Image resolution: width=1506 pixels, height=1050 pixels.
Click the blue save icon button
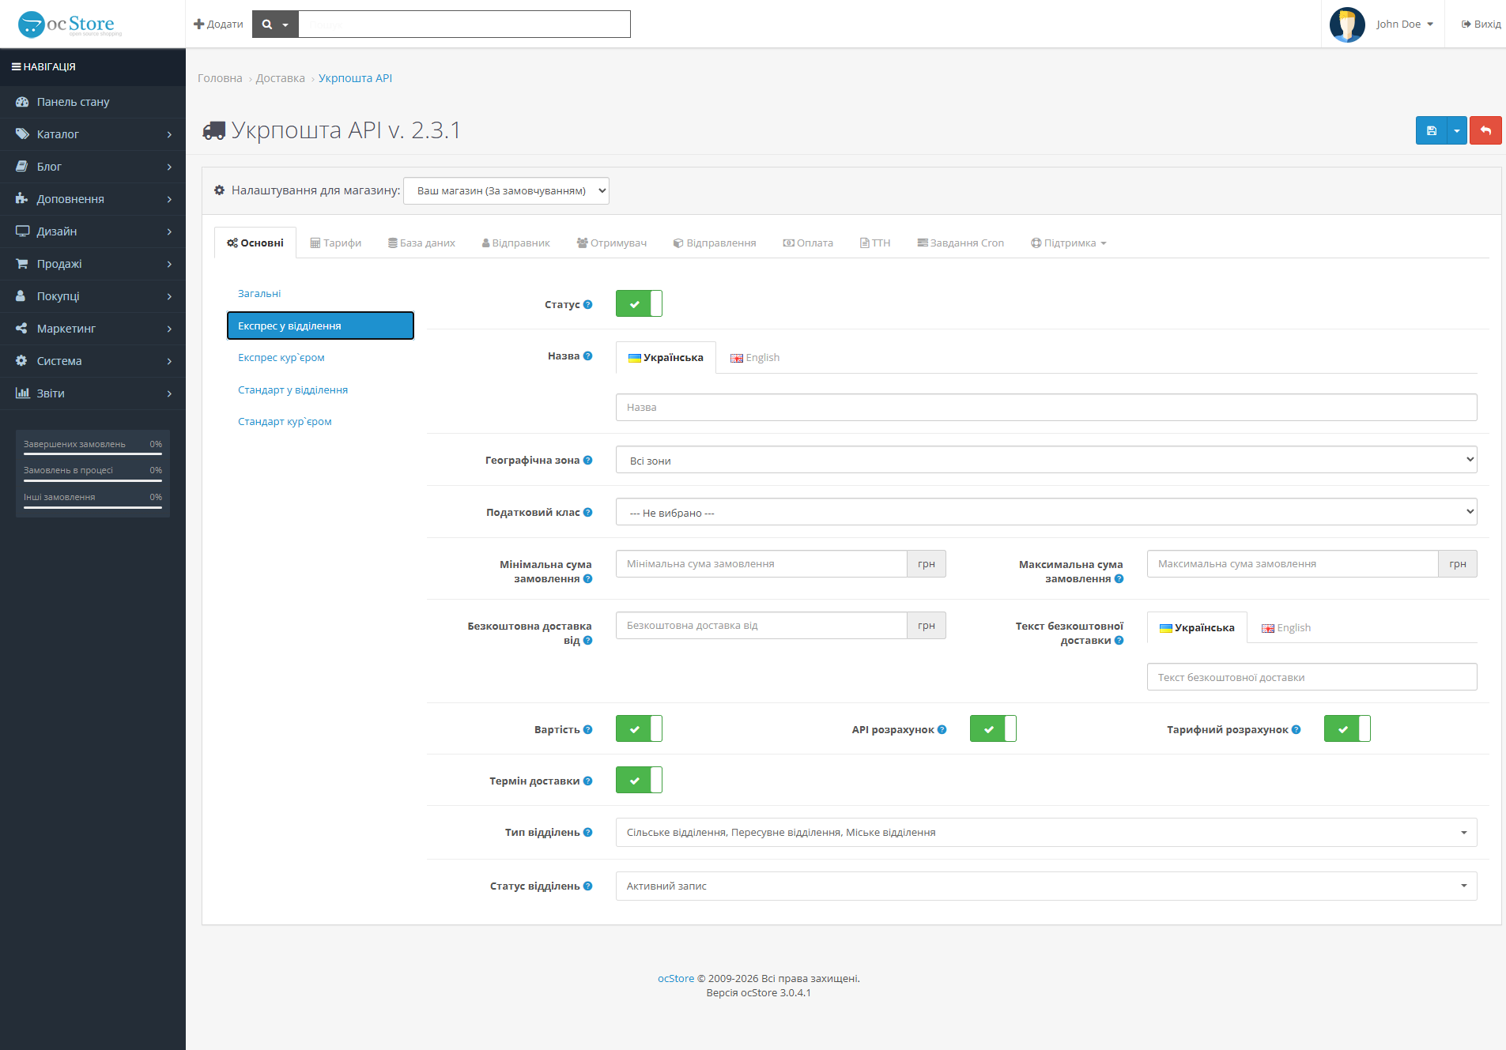pyautogui.click(x=1431, y=130)
